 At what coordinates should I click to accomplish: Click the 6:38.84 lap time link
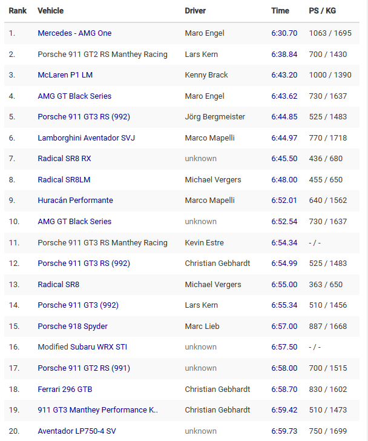click(x=284, y=55)
